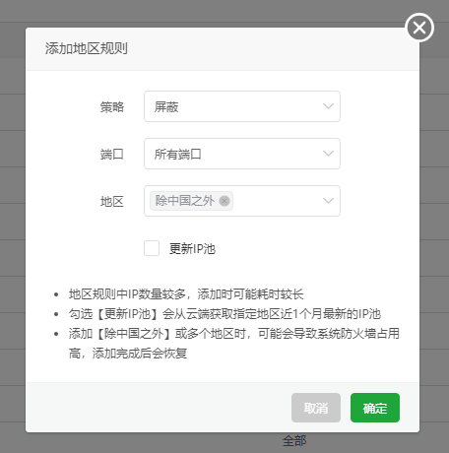Expand the 策略 dropdown arrow

point(328,106)
